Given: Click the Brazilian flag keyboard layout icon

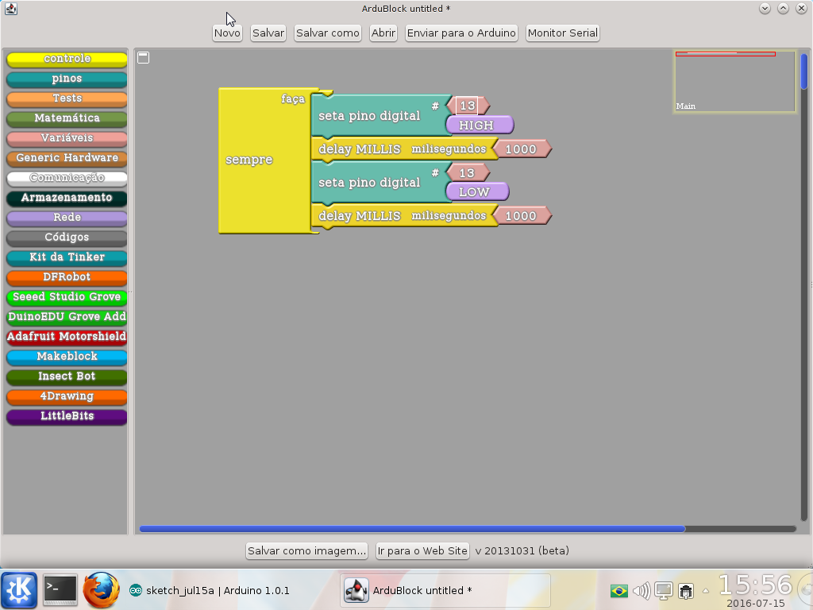Looking at the screenshot, I should click(x=619, y=590).
